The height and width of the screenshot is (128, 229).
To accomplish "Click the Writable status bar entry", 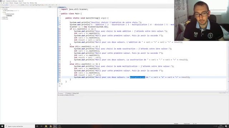I will click(x=176, y=124).
